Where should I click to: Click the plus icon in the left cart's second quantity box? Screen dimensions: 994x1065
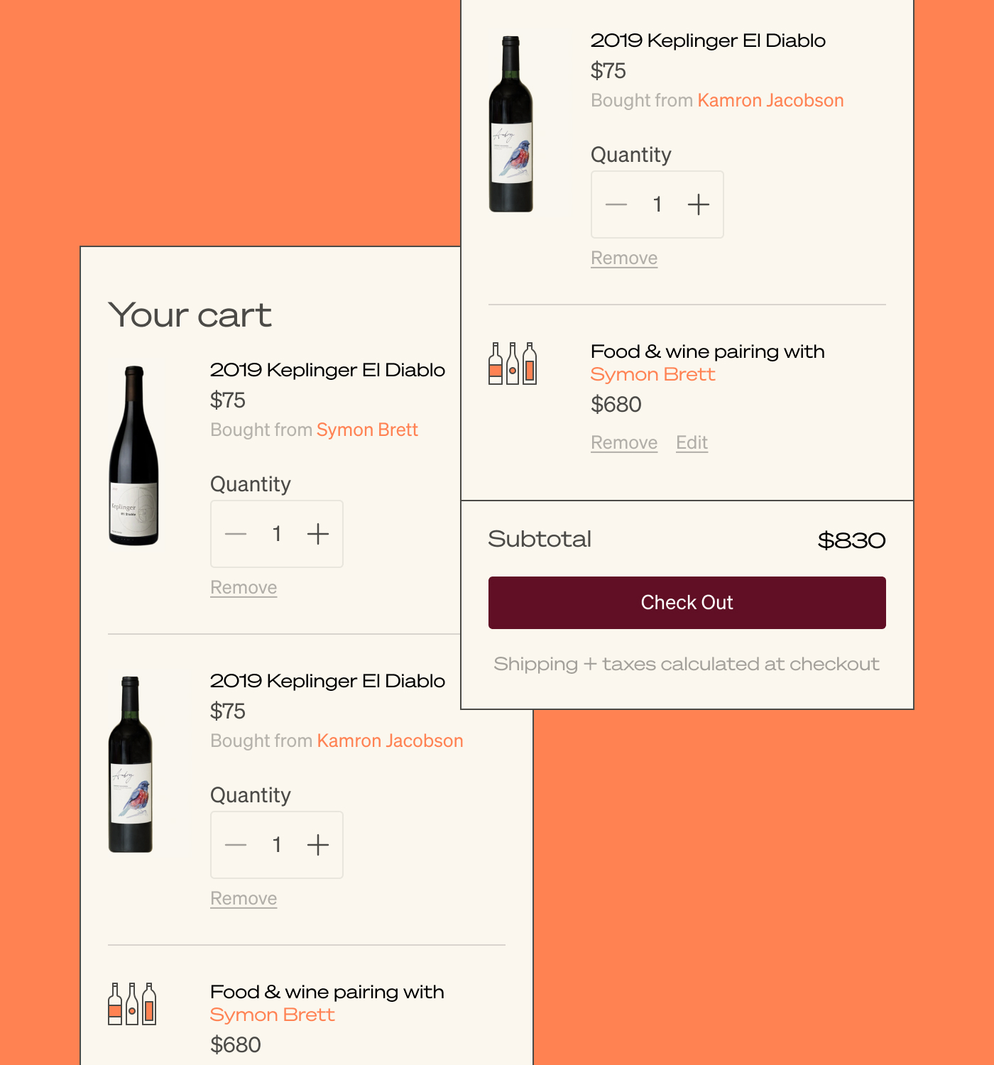pyautogui.click(x=318, y=845)
